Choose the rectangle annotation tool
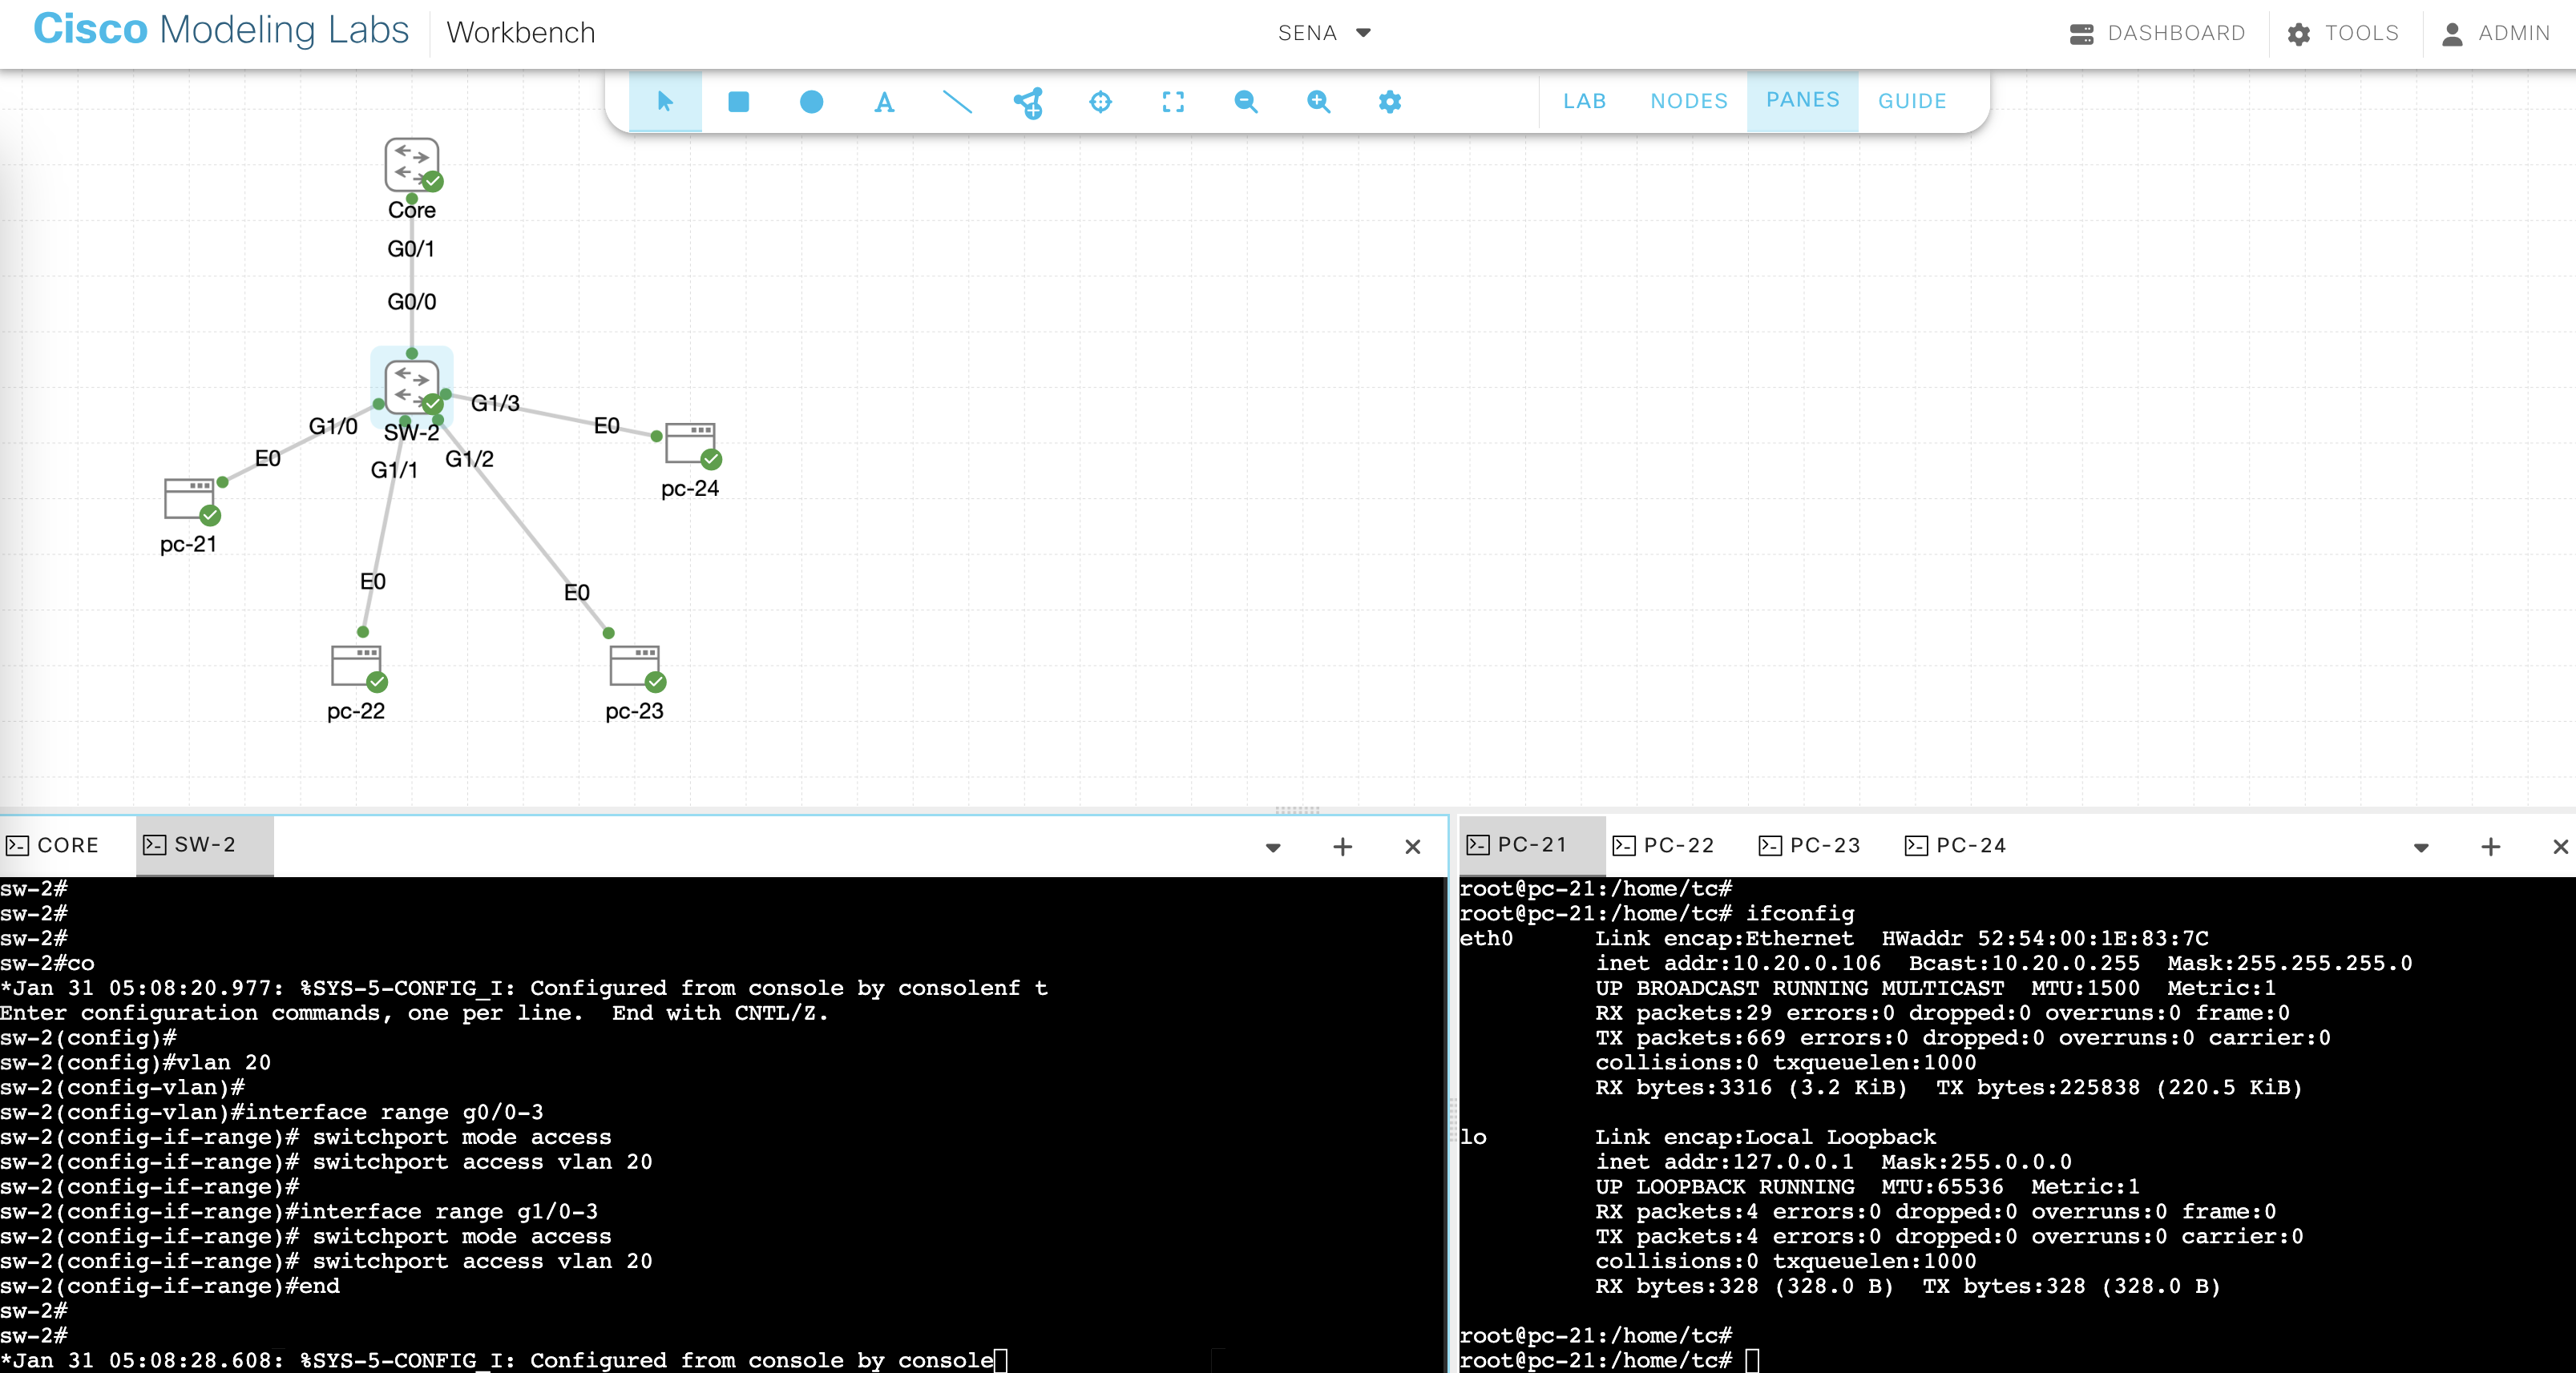This screenshot has width=2576, height=1373. pyautogui.click(x=738, y=101)
